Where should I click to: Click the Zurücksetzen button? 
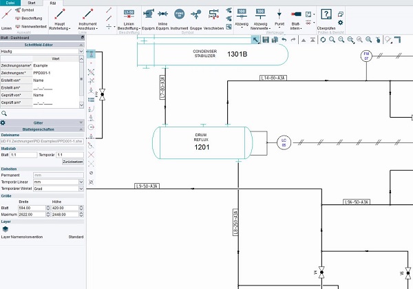pyautogui.click(x=73, y=162)
